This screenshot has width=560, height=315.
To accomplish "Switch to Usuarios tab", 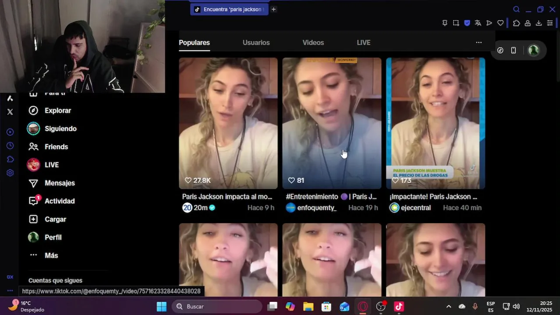I will [256, 43].
